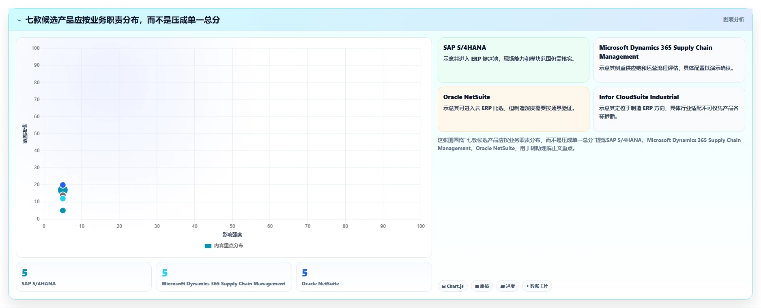Open the Oracle NetSuite stat card showing 5
Image resolution: width=761 pixels, height=308 pixels.
coord(364,277)
